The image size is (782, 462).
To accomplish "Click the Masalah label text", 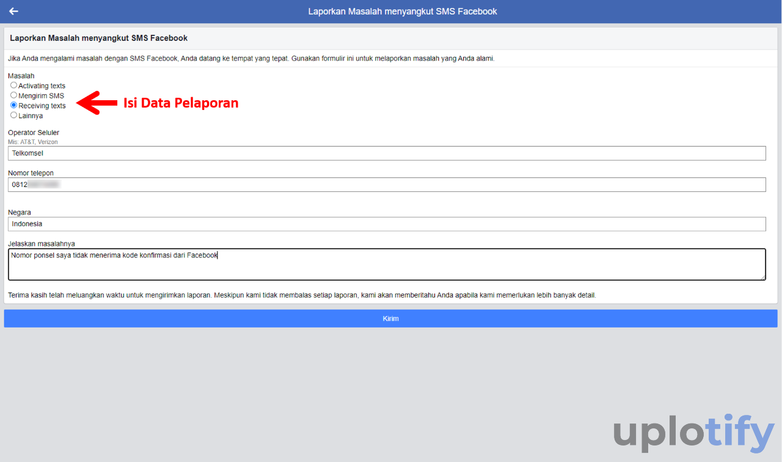I will click(21, 76).
